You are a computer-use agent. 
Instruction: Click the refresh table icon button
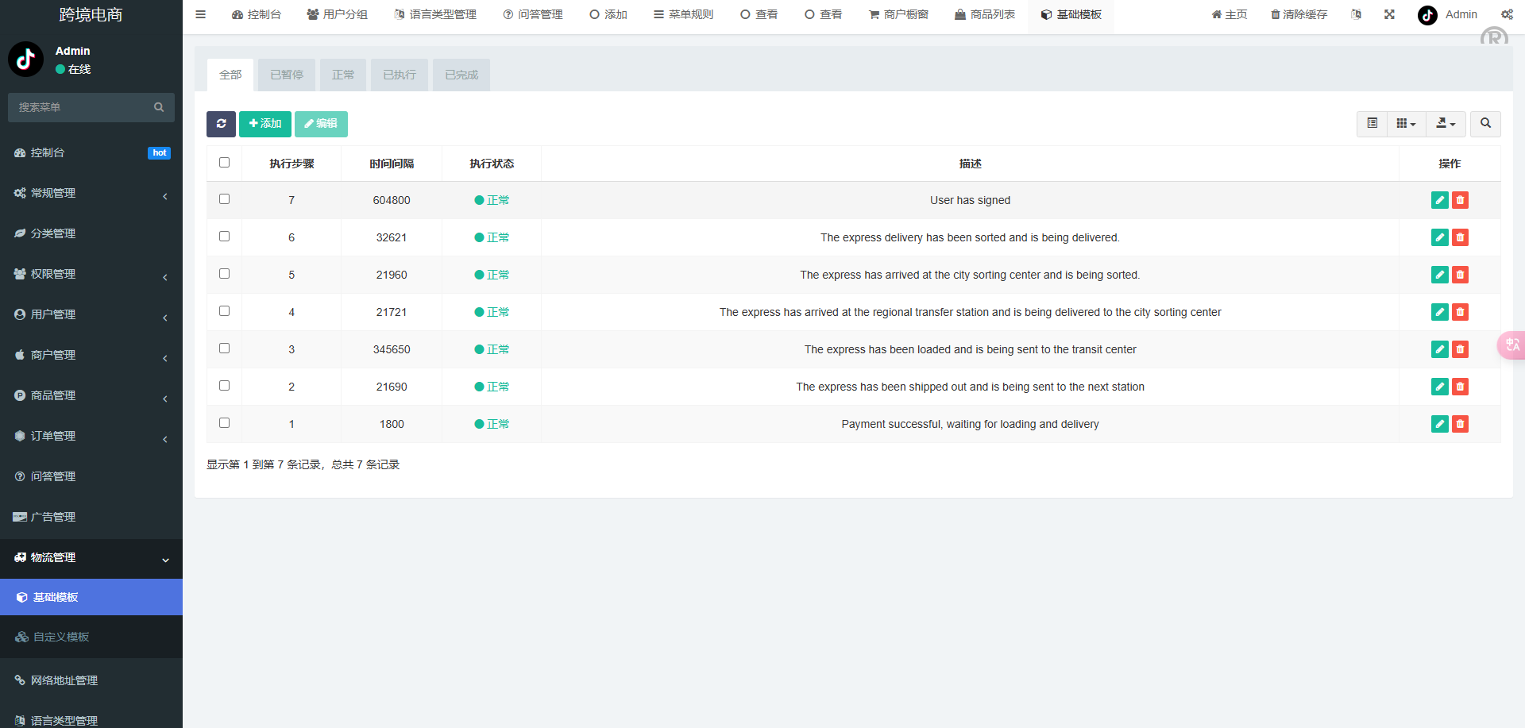click(221, 124)
